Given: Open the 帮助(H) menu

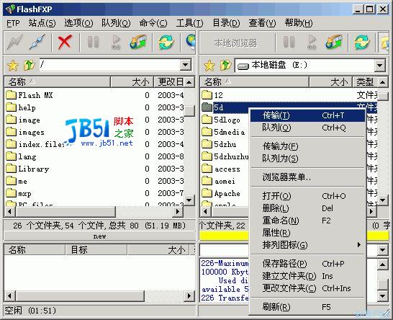Looking at the screenshot, I should (299, 23).
